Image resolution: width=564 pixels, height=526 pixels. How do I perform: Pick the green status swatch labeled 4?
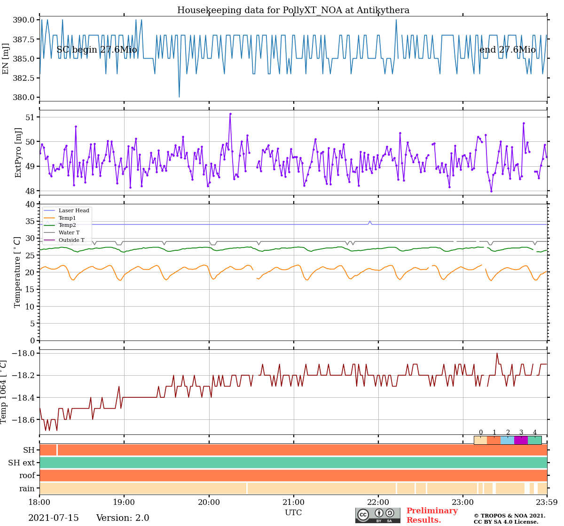pyautogui.click(x=534, y=440)
